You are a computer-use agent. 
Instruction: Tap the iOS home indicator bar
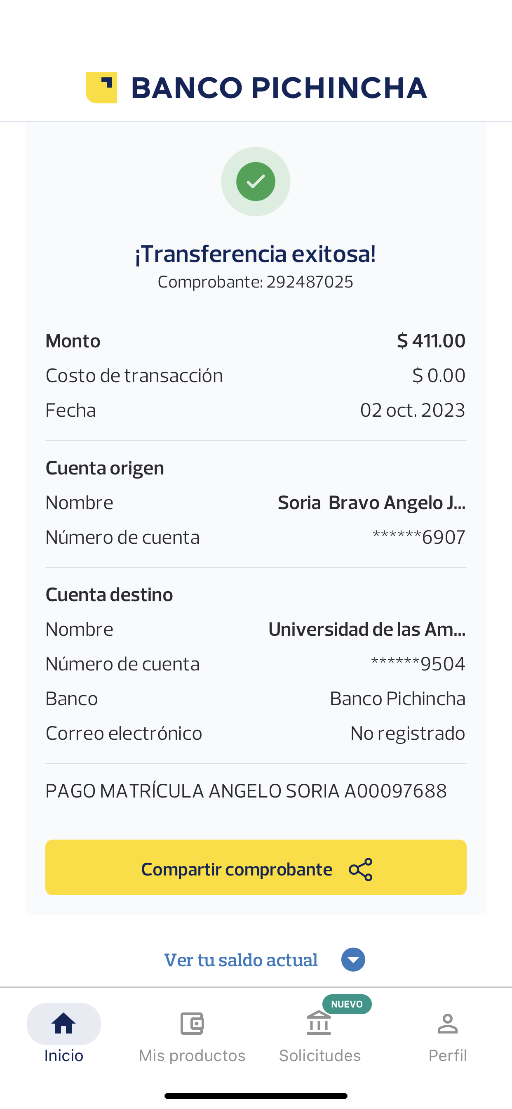click(256, 1096)
